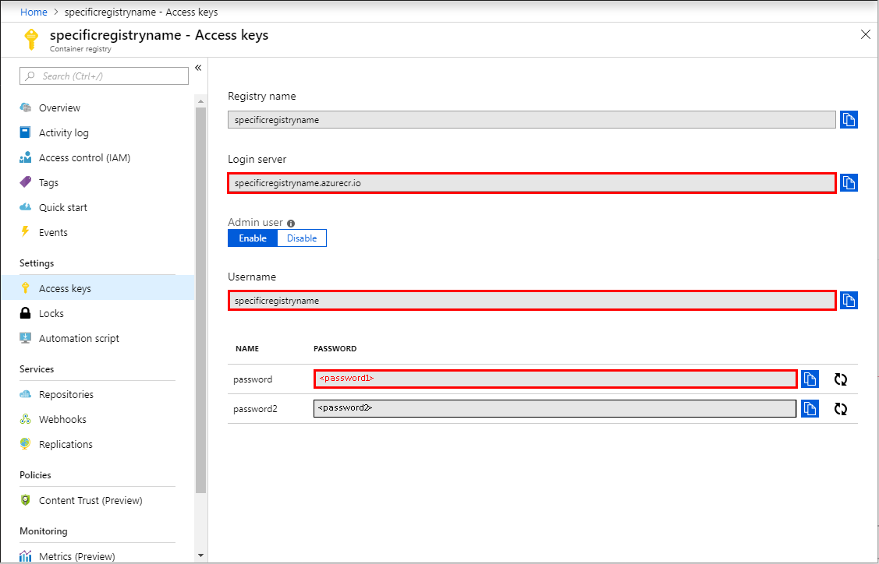Click the purple Tags icon
This screenshot has height=564, width=879.
click(25, 182)
